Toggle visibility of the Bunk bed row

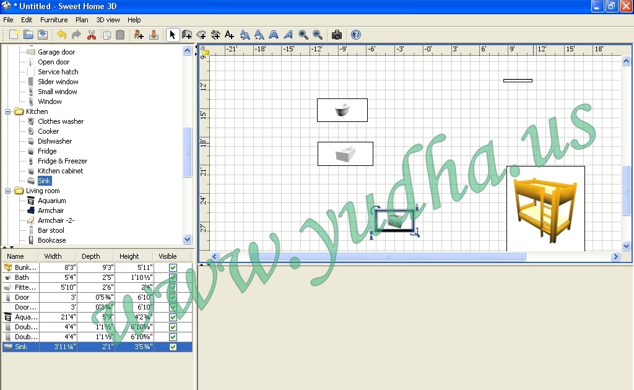173,267
